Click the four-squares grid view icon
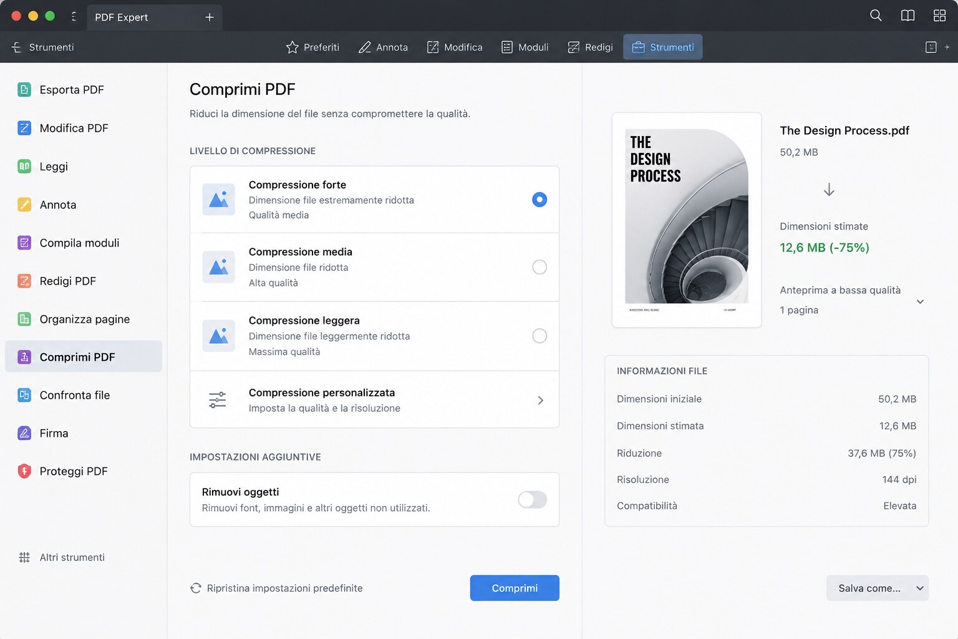958x639 pixels. point(939,16)
